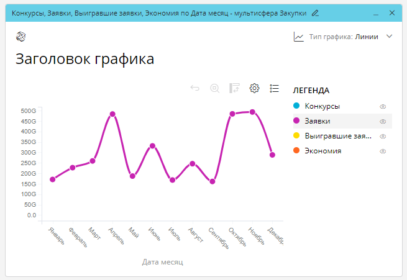Open chart settings via gear icon
Viewport: 407px width, 280px height.
tap(254, 88)
